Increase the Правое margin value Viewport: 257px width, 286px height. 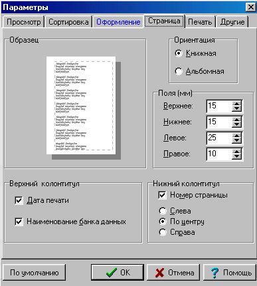236,151
